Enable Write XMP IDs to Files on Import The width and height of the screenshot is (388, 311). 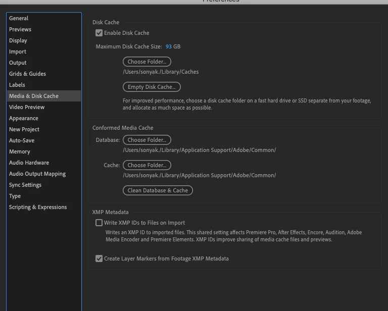point(99,223)
